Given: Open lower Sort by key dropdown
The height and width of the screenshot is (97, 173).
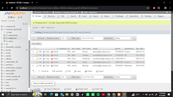Looking at the screenshot, I should 123,77.
